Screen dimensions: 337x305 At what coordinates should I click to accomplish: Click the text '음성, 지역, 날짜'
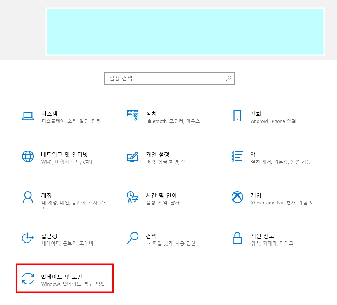click(x=163, y=203)
